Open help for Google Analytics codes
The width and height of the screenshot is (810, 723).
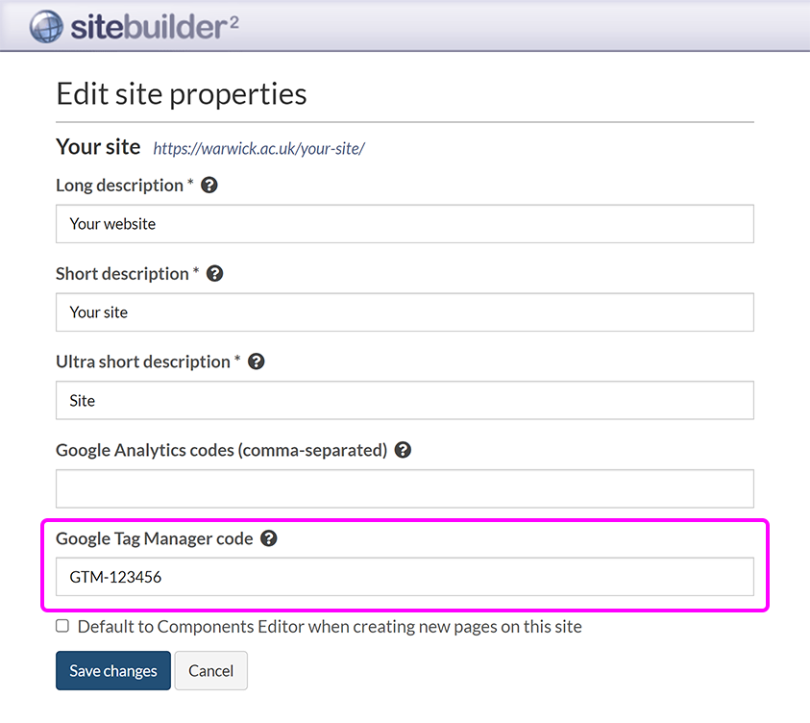403,450
